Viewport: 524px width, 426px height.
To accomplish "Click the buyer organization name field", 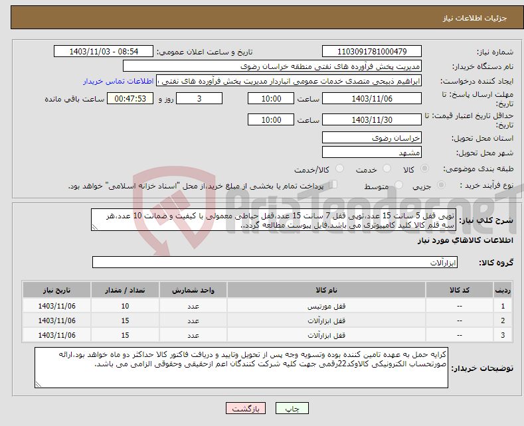I will click(x=272, y=66).
